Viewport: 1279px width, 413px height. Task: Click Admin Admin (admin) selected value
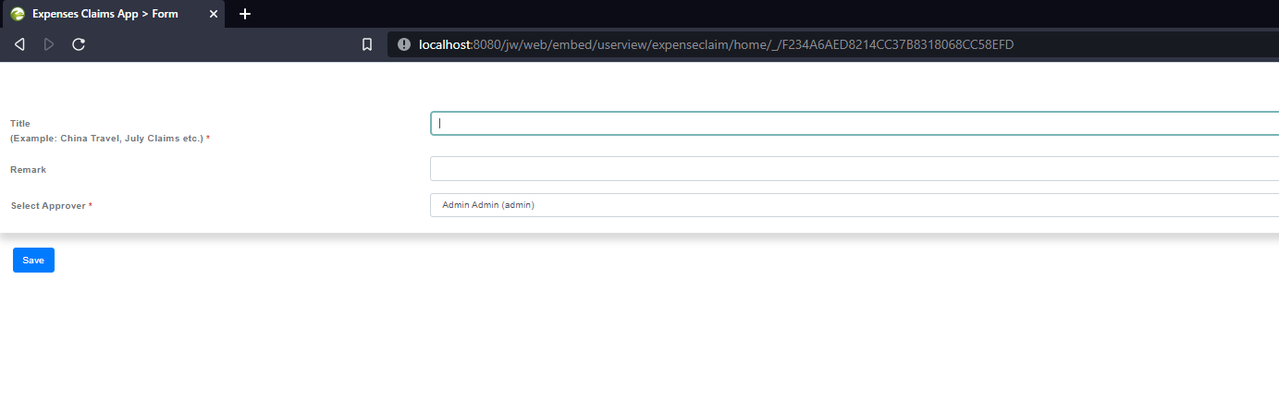[x=488, y=205]
